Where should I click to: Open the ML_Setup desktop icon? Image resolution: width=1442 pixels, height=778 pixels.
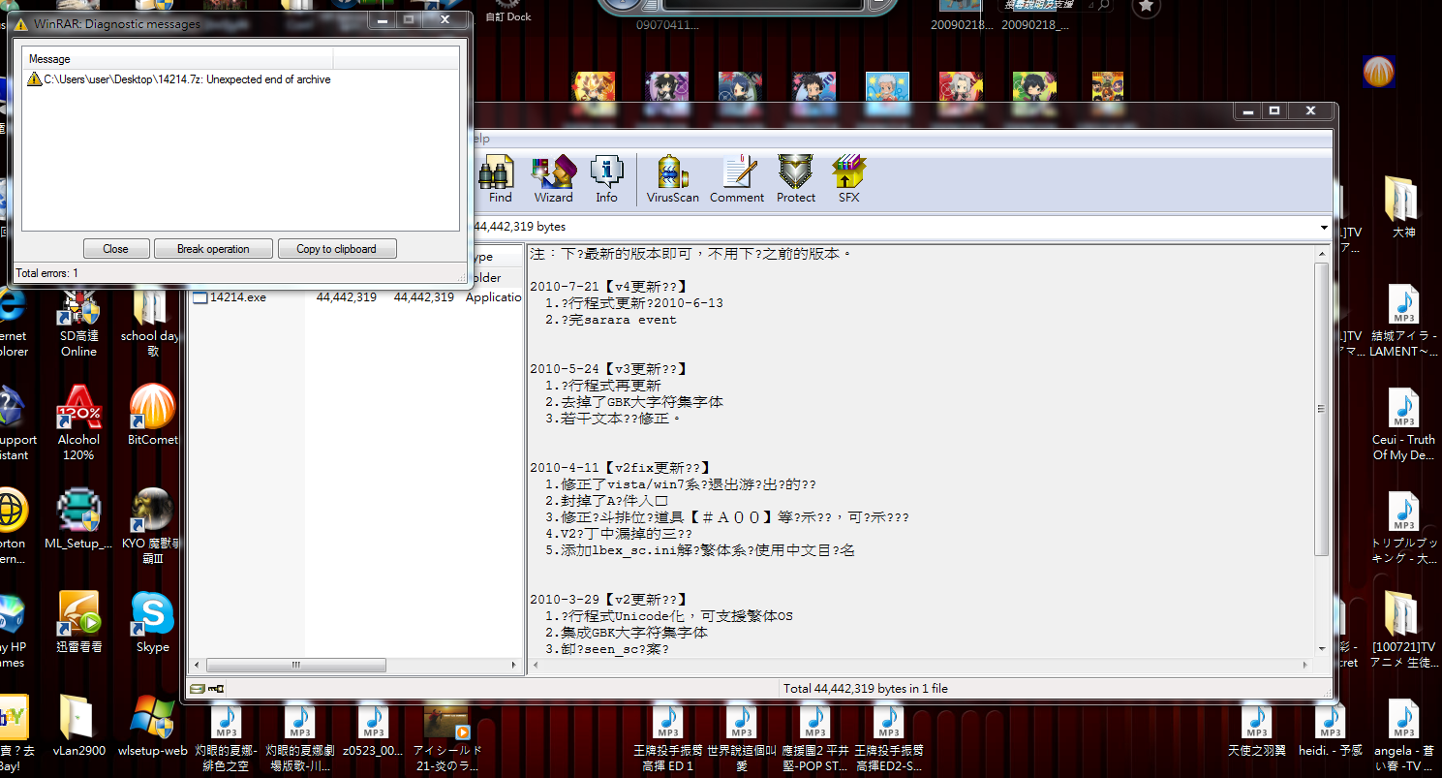pos(78,518)
